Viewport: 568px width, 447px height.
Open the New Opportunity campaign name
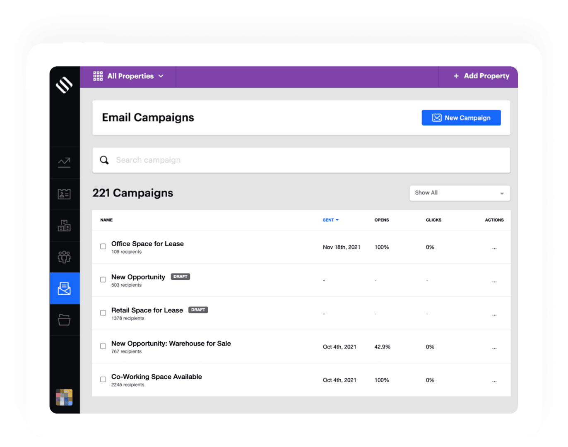click(138, 277)
